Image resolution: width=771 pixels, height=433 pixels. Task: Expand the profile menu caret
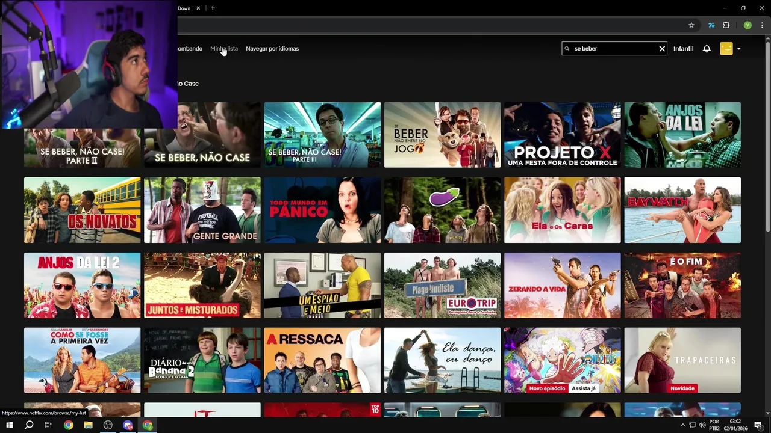pyautogui.click(x=739, y=49)
